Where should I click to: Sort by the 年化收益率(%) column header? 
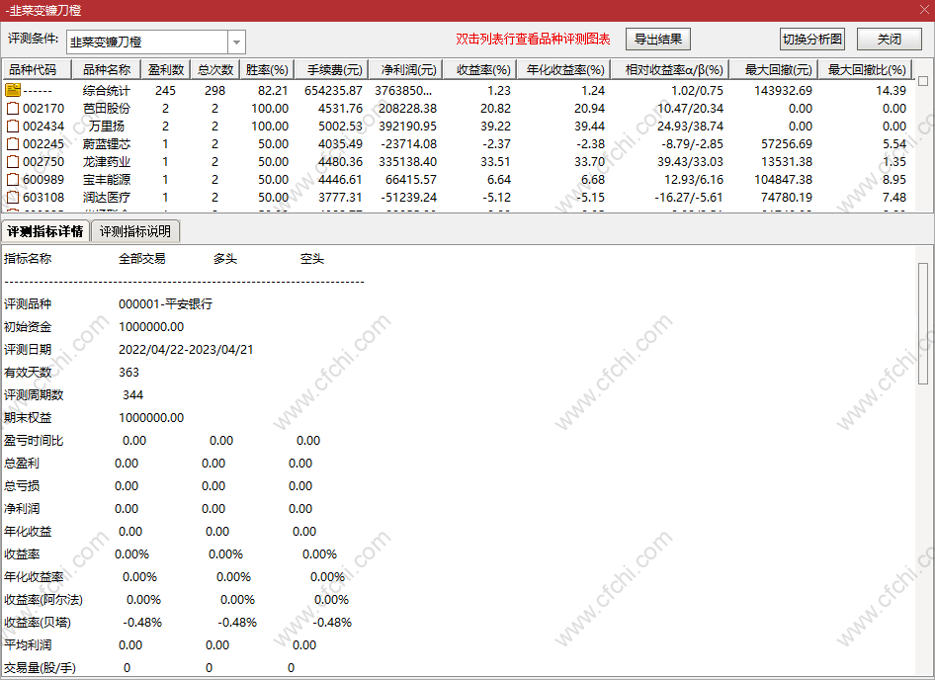563,70
